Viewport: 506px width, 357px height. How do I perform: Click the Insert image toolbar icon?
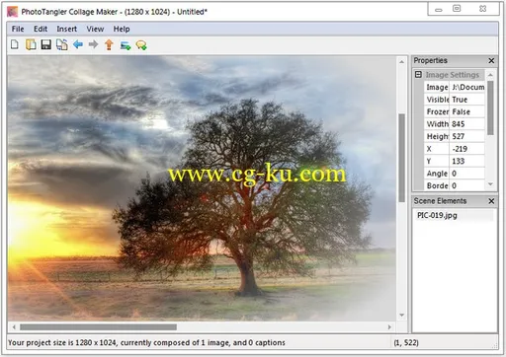click(x=126, y=45)
